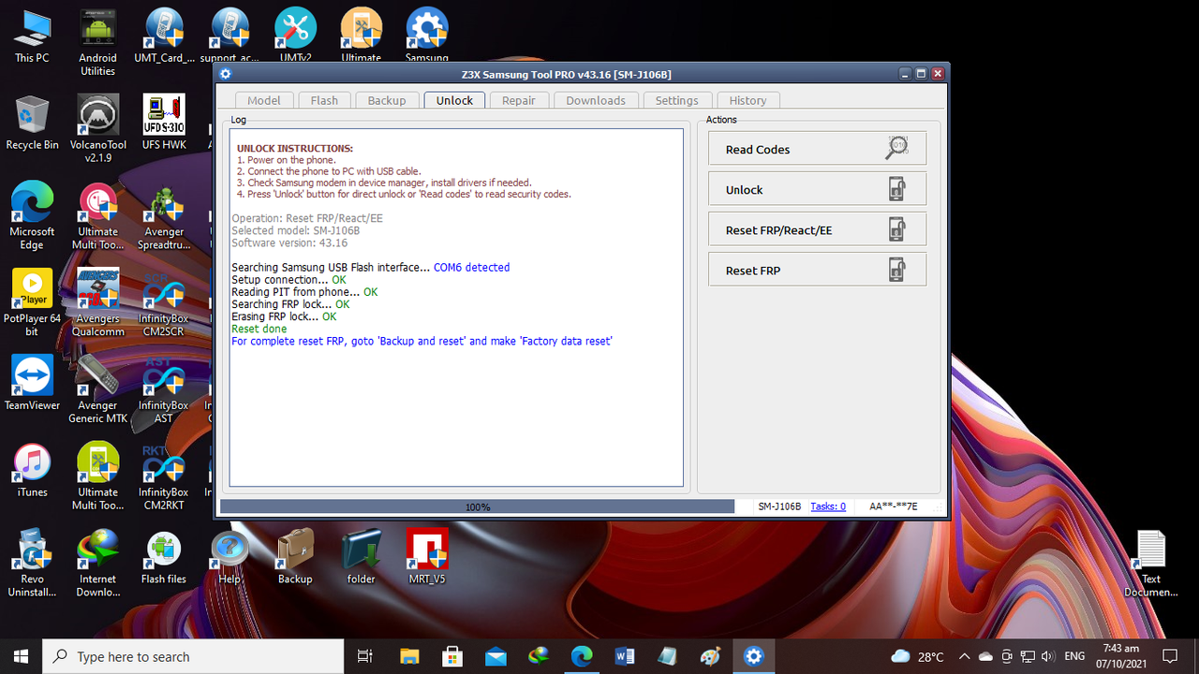Open the Paint palette icon on the taskbar

pos(711,656)
